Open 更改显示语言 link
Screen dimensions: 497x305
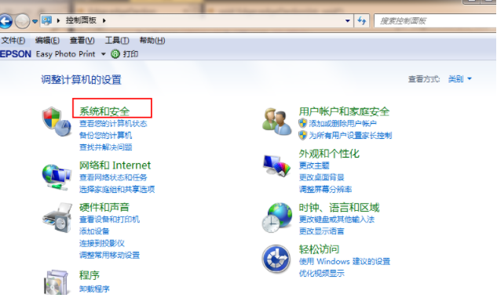point(321,231)
